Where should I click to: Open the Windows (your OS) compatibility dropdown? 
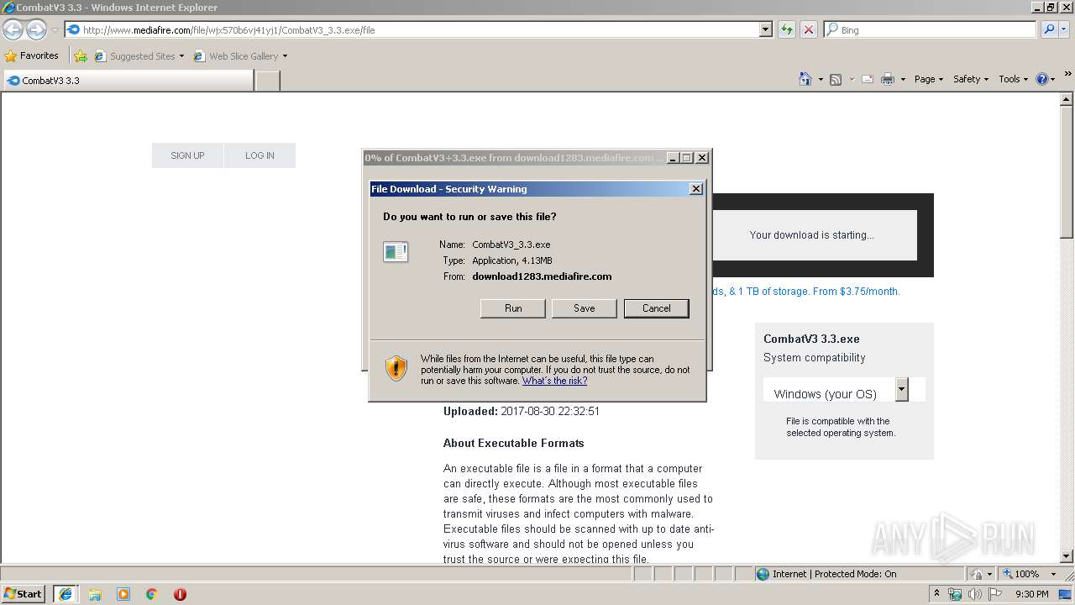(x=902, y=389)
